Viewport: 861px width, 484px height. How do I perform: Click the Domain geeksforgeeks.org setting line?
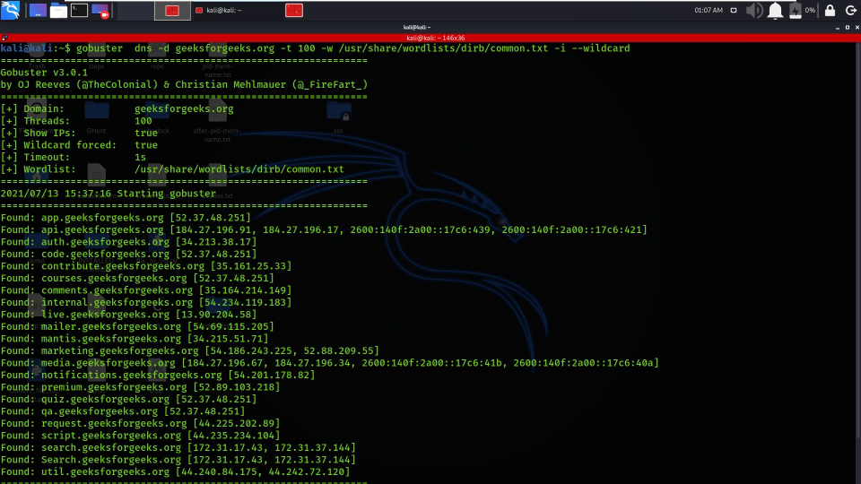(x=117, y=108)
